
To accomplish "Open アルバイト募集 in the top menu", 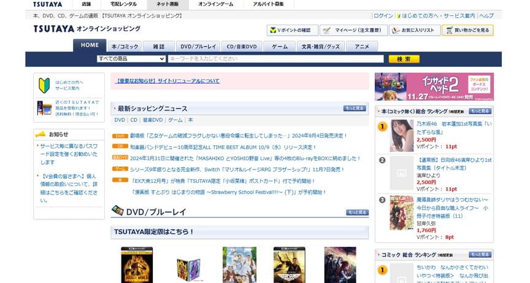I will [269, 4].
